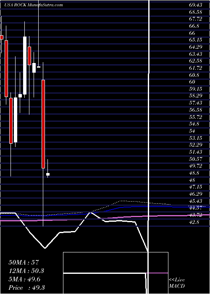Select the 68.58 price level label
Screen dimensions: 210x294
[196, 12]
